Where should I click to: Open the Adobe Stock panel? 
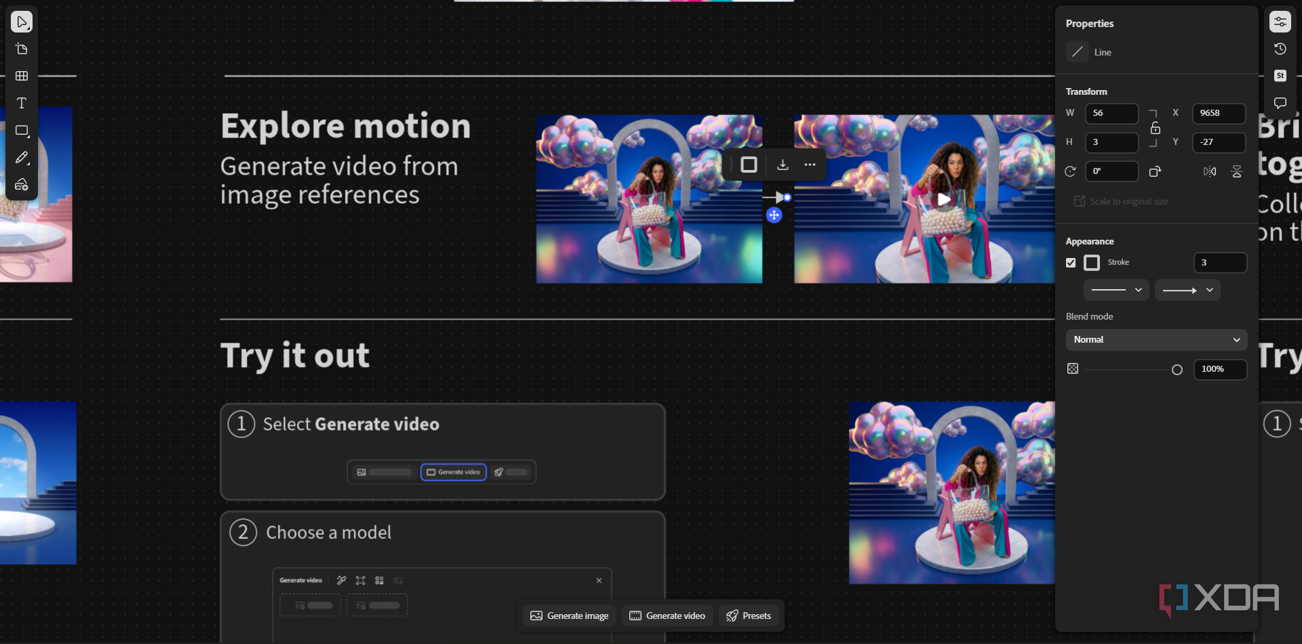coord(1280,76)
